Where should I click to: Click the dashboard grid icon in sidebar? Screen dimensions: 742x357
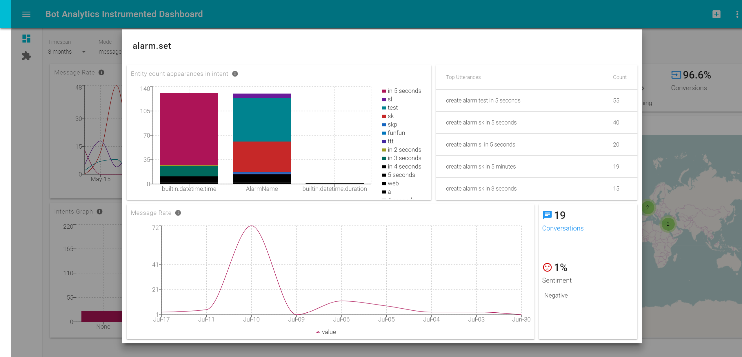[26, 39]
